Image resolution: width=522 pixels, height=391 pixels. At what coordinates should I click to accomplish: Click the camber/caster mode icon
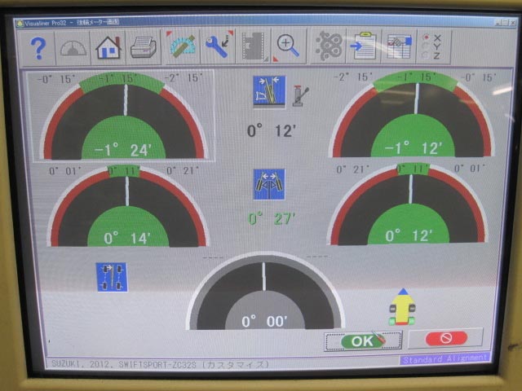(269, 90)
